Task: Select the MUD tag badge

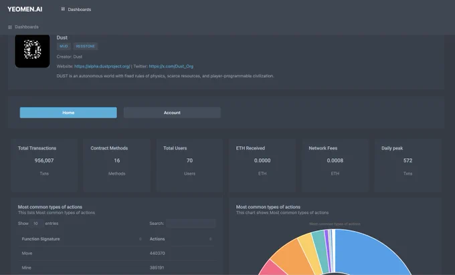Action: tap(64, 46)
